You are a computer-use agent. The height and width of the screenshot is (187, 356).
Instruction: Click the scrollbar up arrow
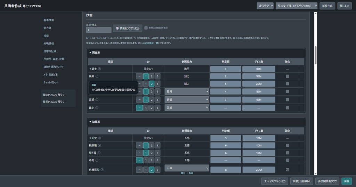click(315, 14)
